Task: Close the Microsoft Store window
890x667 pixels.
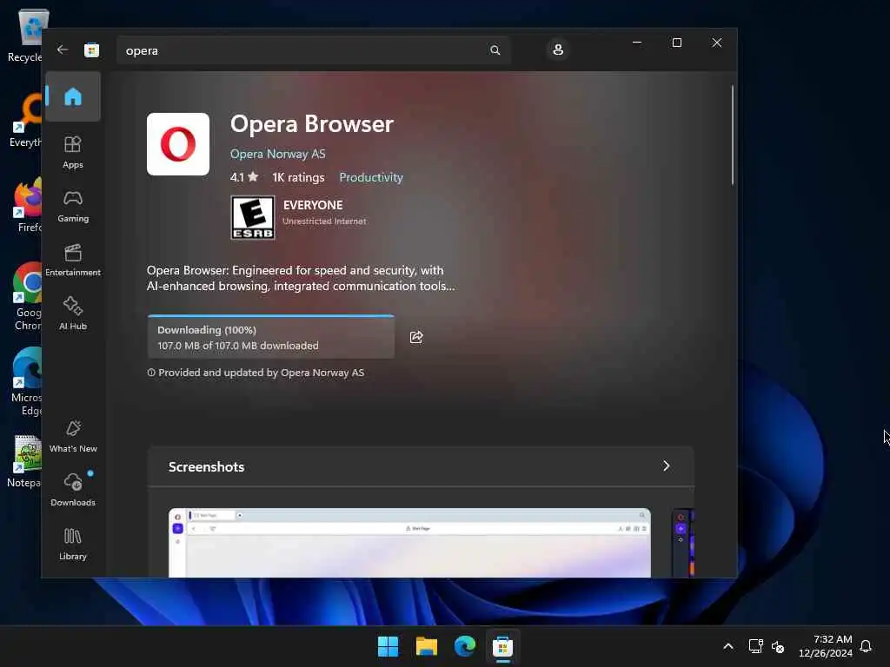Action: pyautogui.click(x=717, y=43)
